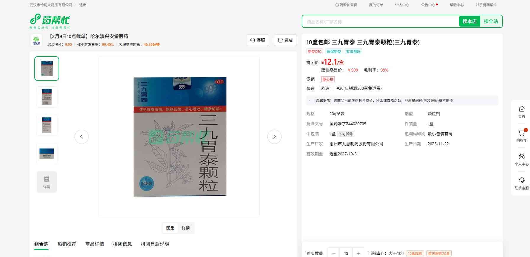Increase purchase quantity with plus button
The height and width of the screenshot is (257, 530).
click(358, 253)
